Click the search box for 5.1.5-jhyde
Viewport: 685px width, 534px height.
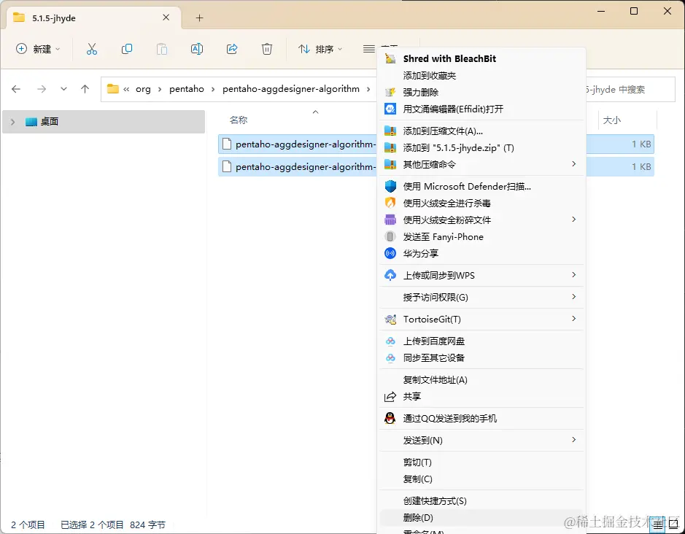(x=630, y=90)
